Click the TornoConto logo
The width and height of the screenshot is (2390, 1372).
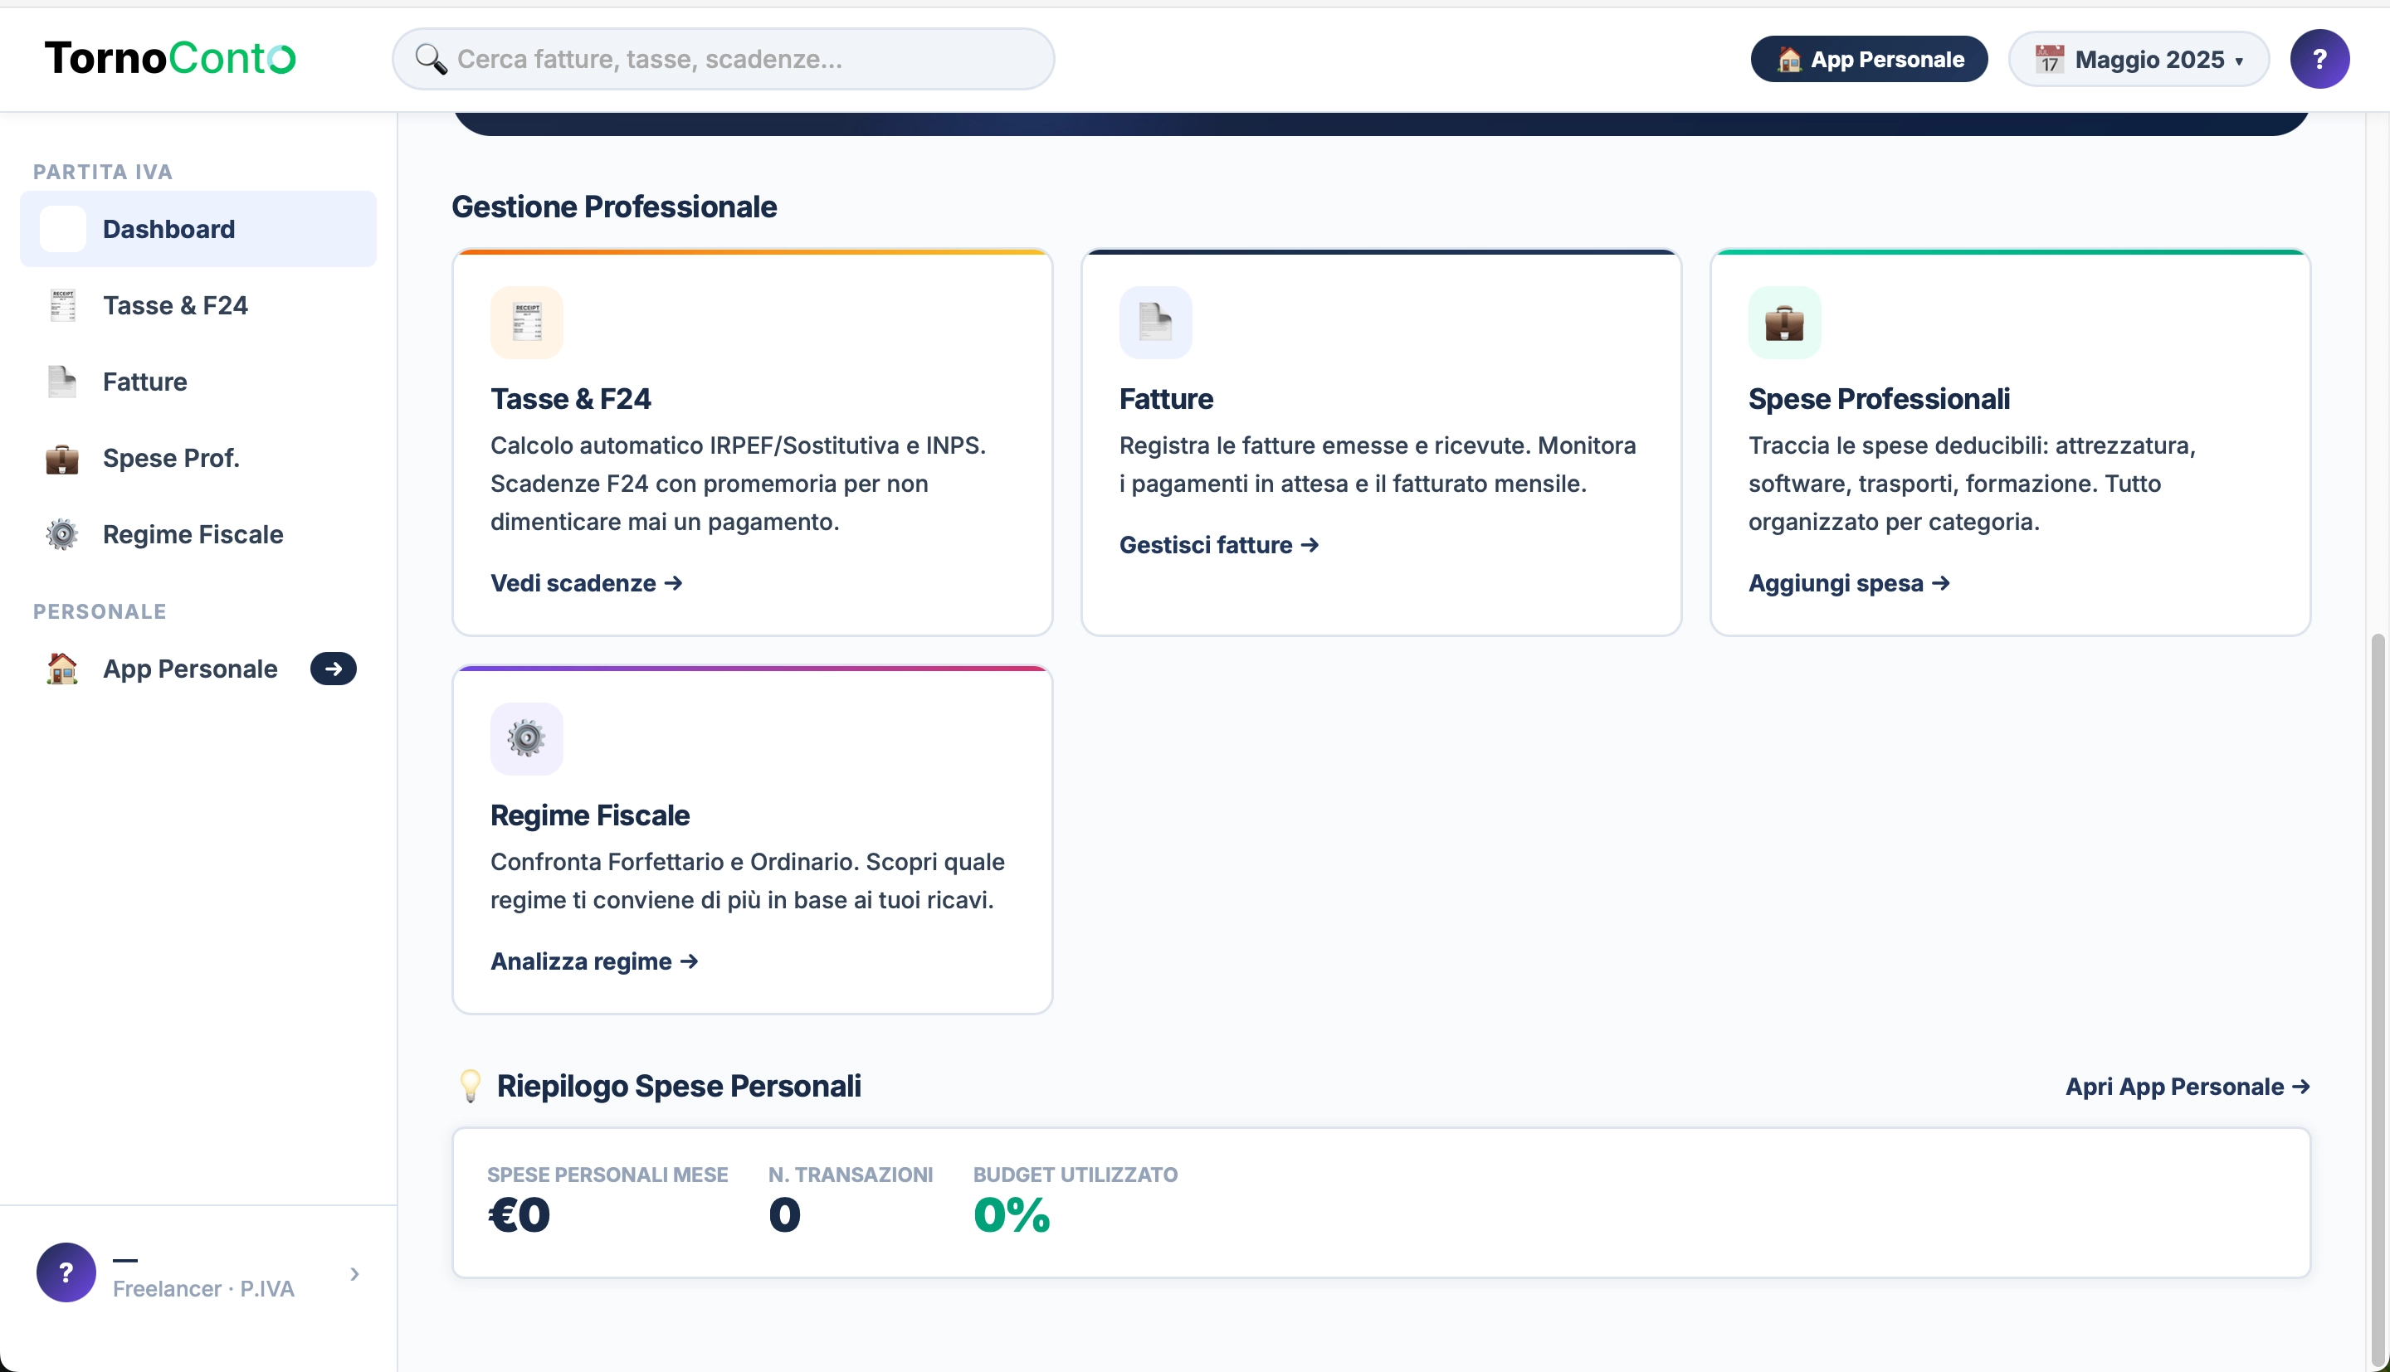pos(171,58)
